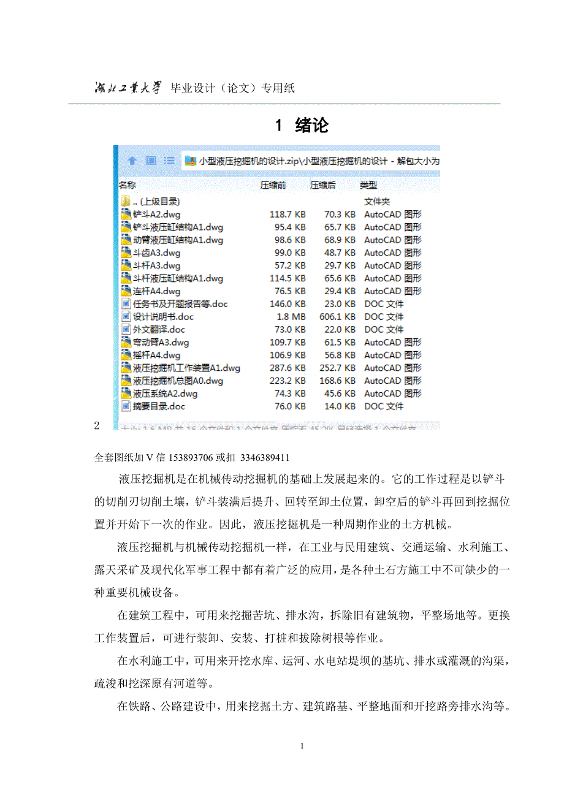Select the file 斗齿A3.dwg
Screen dimensions: 564x798
click(x=157, y=253)
